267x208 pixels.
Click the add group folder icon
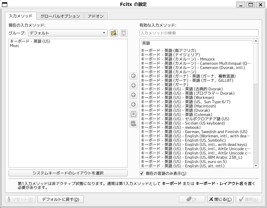(114, 33)
